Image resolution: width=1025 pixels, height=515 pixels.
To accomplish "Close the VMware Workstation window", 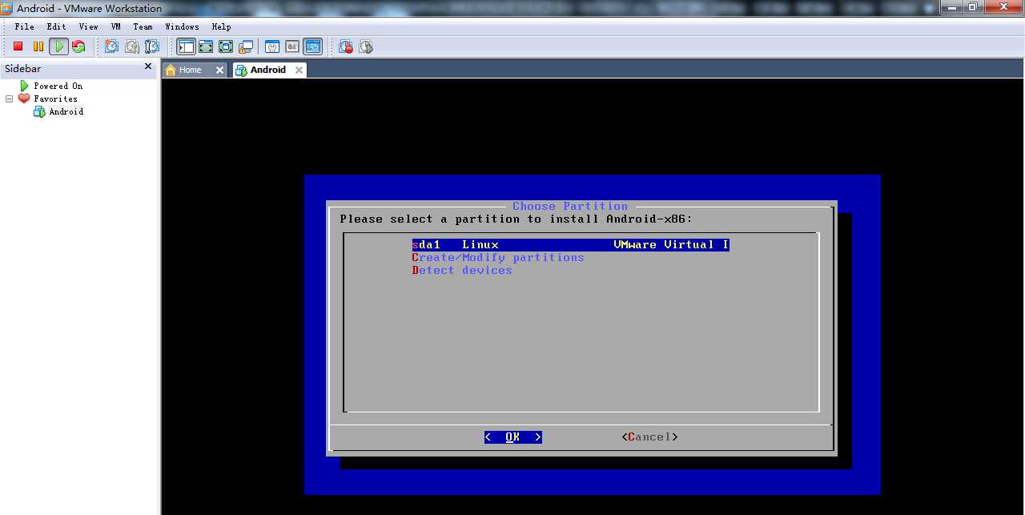I will click(1003, 6).
